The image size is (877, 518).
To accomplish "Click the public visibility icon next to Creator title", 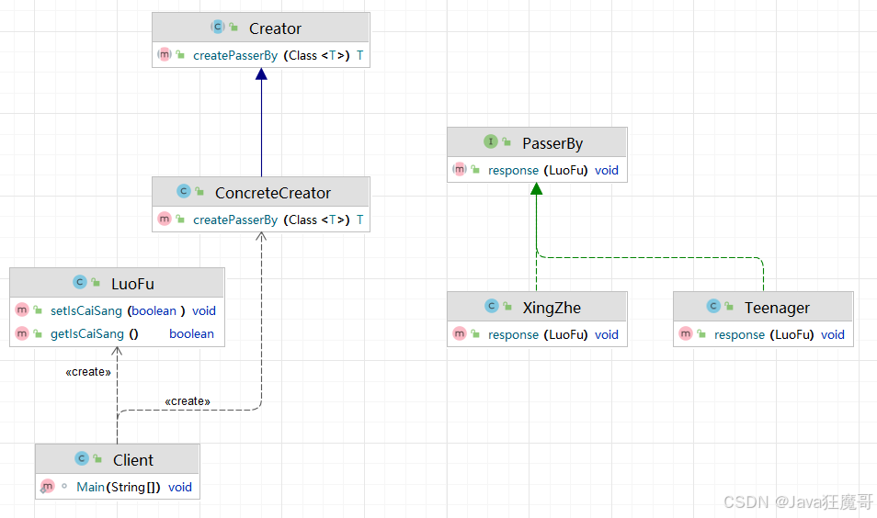I will pyautogui.click(x=233, y=27).
